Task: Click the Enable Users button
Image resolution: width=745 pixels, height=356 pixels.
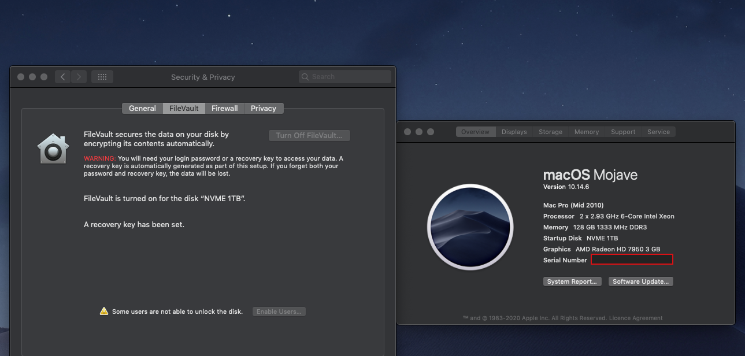Action: pyautogui.click(x=279, y=311)
